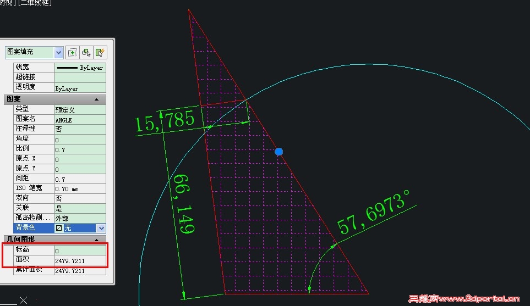This screenshot has width=530, height=306.
Task: Collapse the 几何图形 section arrow
Action: [97, 240]
